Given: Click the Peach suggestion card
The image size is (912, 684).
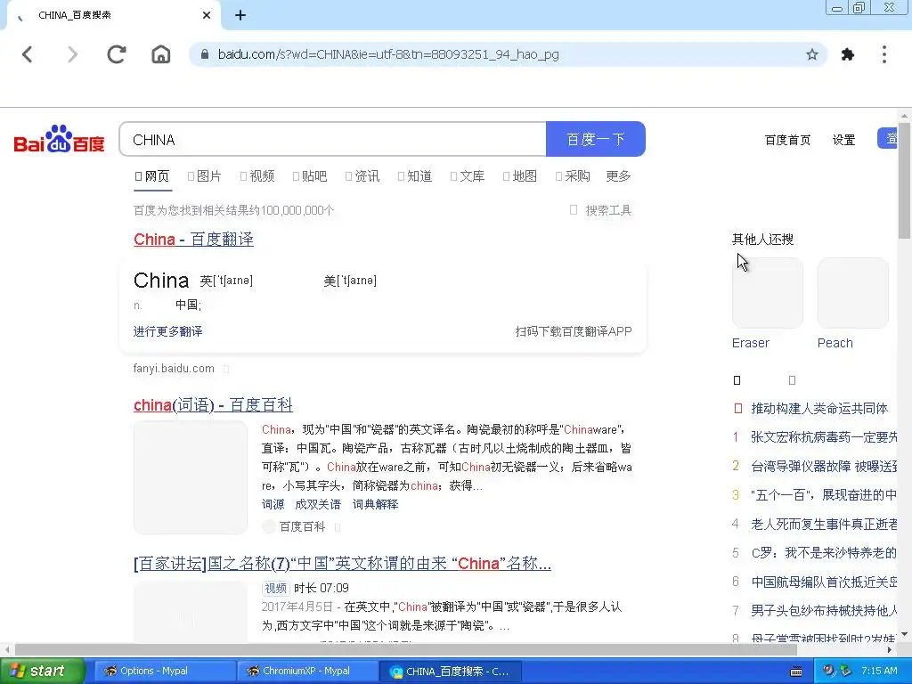Looking at the screenshot, I should [x=853, y=304].
